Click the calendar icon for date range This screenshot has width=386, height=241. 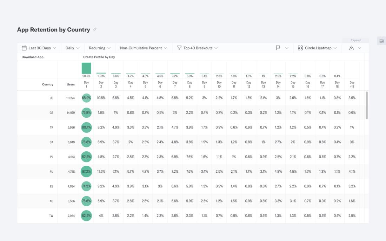pos(24,48)
